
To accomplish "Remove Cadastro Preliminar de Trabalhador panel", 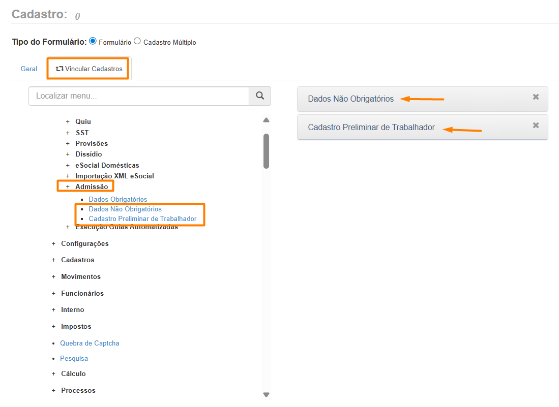I will tap(536, 126).
